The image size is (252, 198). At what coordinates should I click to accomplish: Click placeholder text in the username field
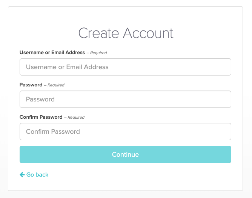coord(67,67)
